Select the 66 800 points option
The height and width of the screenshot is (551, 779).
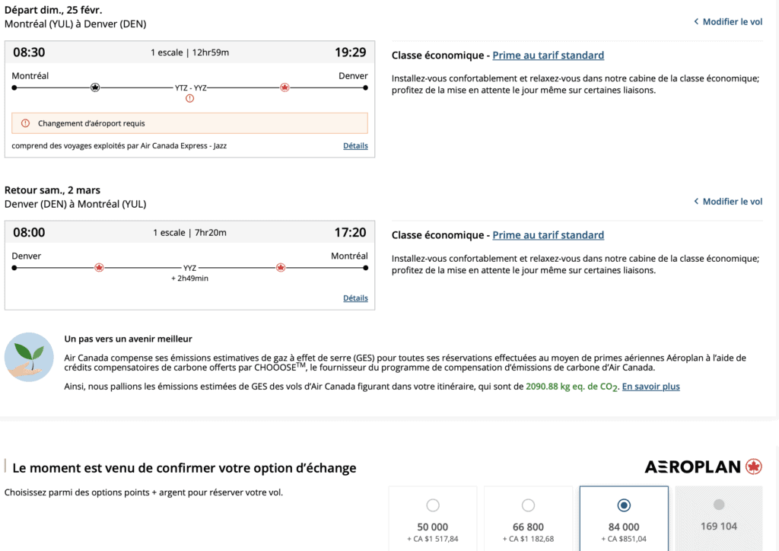click(528, 505)
